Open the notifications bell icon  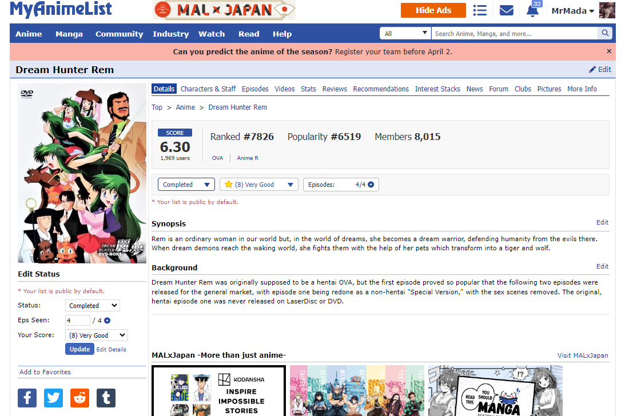pos(532,11)
